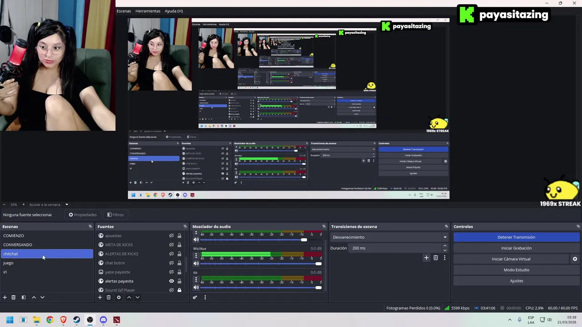
Task: Decrease the transition duration with the down arrow
Action: (x=445, y=250)
